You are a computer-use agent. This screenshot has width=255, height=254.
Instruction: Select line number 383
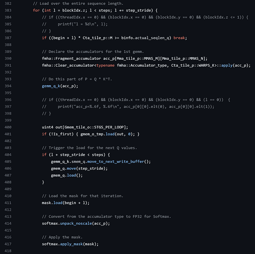pyautogui.click(x=8, y=11)
